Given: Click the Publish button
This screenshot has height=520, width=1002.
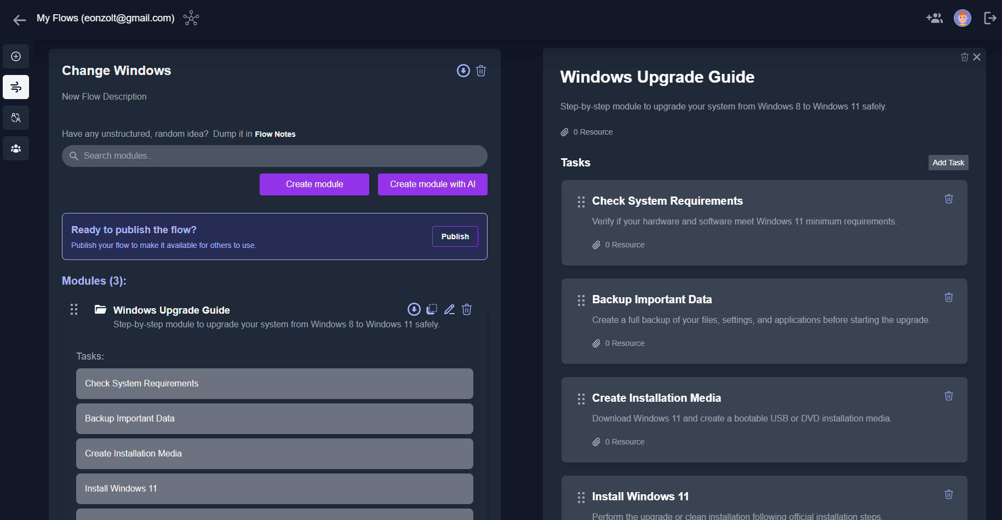Looking at the screenshot, I should point(455,236).
